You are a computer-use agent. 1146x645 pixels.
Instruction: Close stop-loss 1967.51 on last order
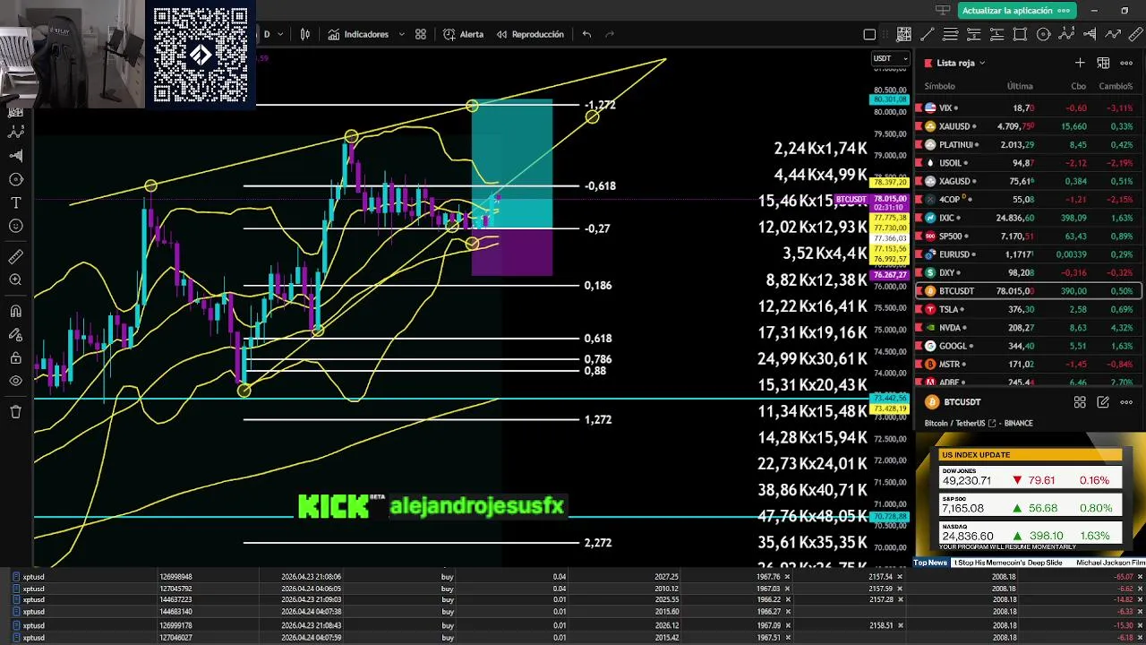(788, 637)
